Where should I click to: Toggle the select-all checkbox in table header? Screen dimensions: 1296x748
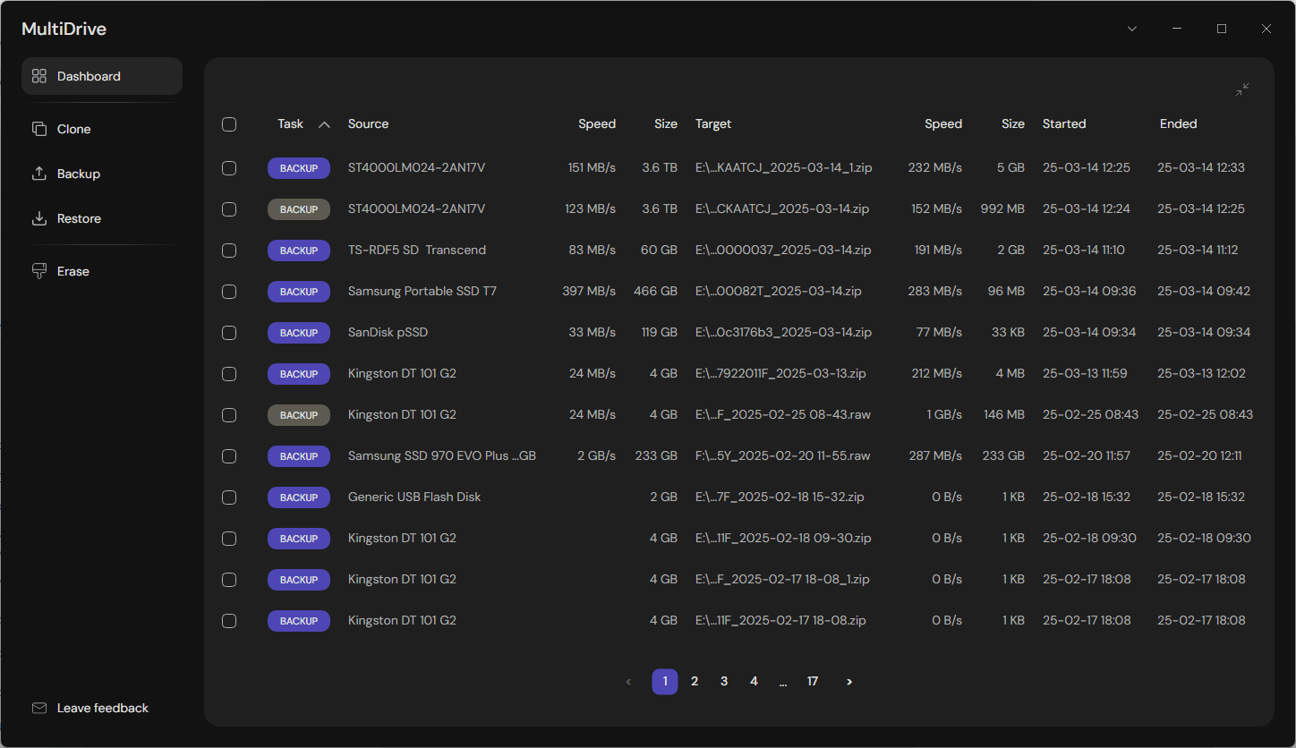229,124
